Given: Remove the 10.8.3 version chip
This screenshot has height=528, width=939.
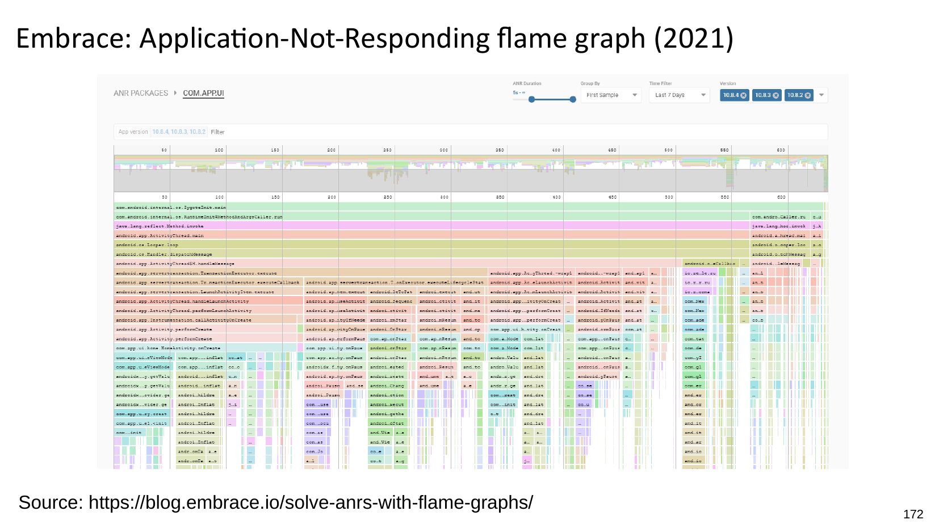Looking at the screenshot, I should (x=775, y=95).
